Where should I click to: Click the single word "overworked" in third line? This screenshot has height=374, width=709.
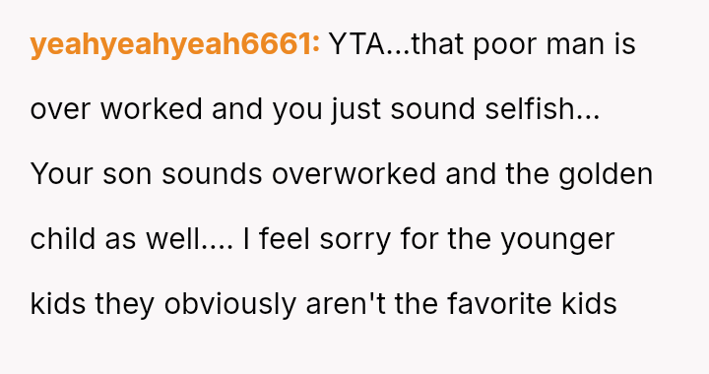pos(354,174)
